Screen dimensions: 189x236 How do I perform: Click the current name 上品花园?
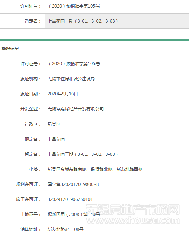pyautogui.click(x=56, y=139)
